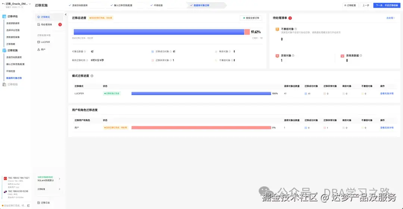Expand the 迁移配置 chevron in bottom panel

[59, 189]
